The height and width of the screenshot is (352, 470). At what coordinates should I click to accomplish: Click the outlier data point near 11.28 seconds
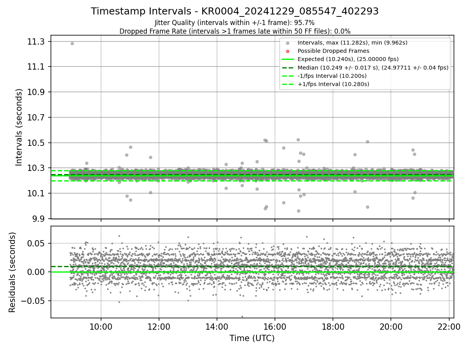72,43
